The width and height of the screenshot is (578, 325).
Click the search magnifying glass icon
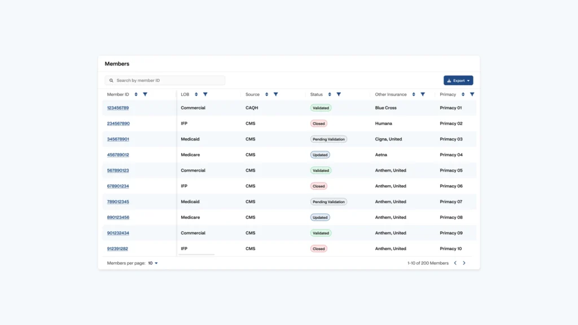111,80
